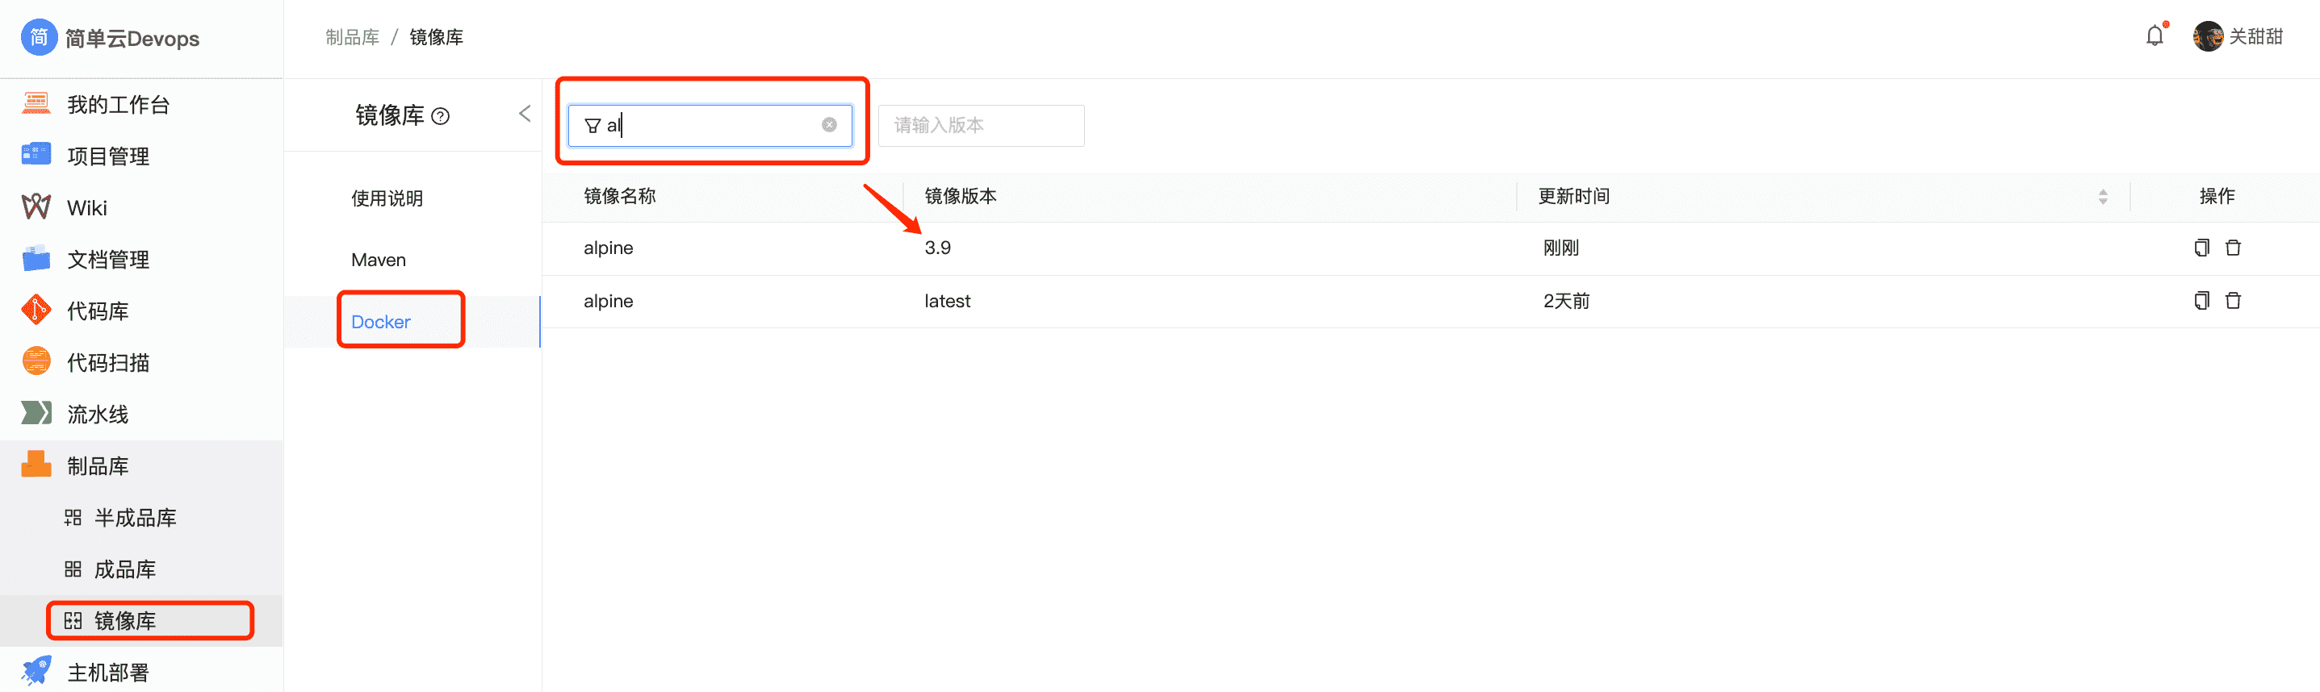Select the Docker repository tab
2320x692 pixels.
381,322
